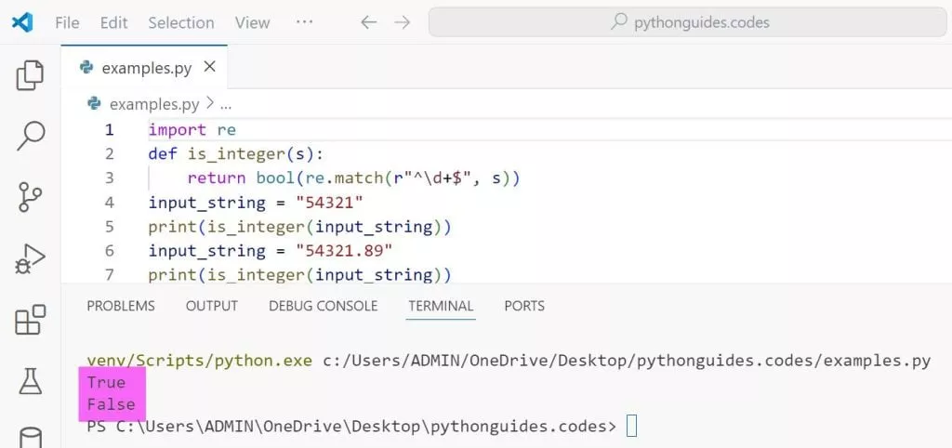Open the File menu
Screen dimensions: 952x448
pyautogui.click(x=67, y=22)
